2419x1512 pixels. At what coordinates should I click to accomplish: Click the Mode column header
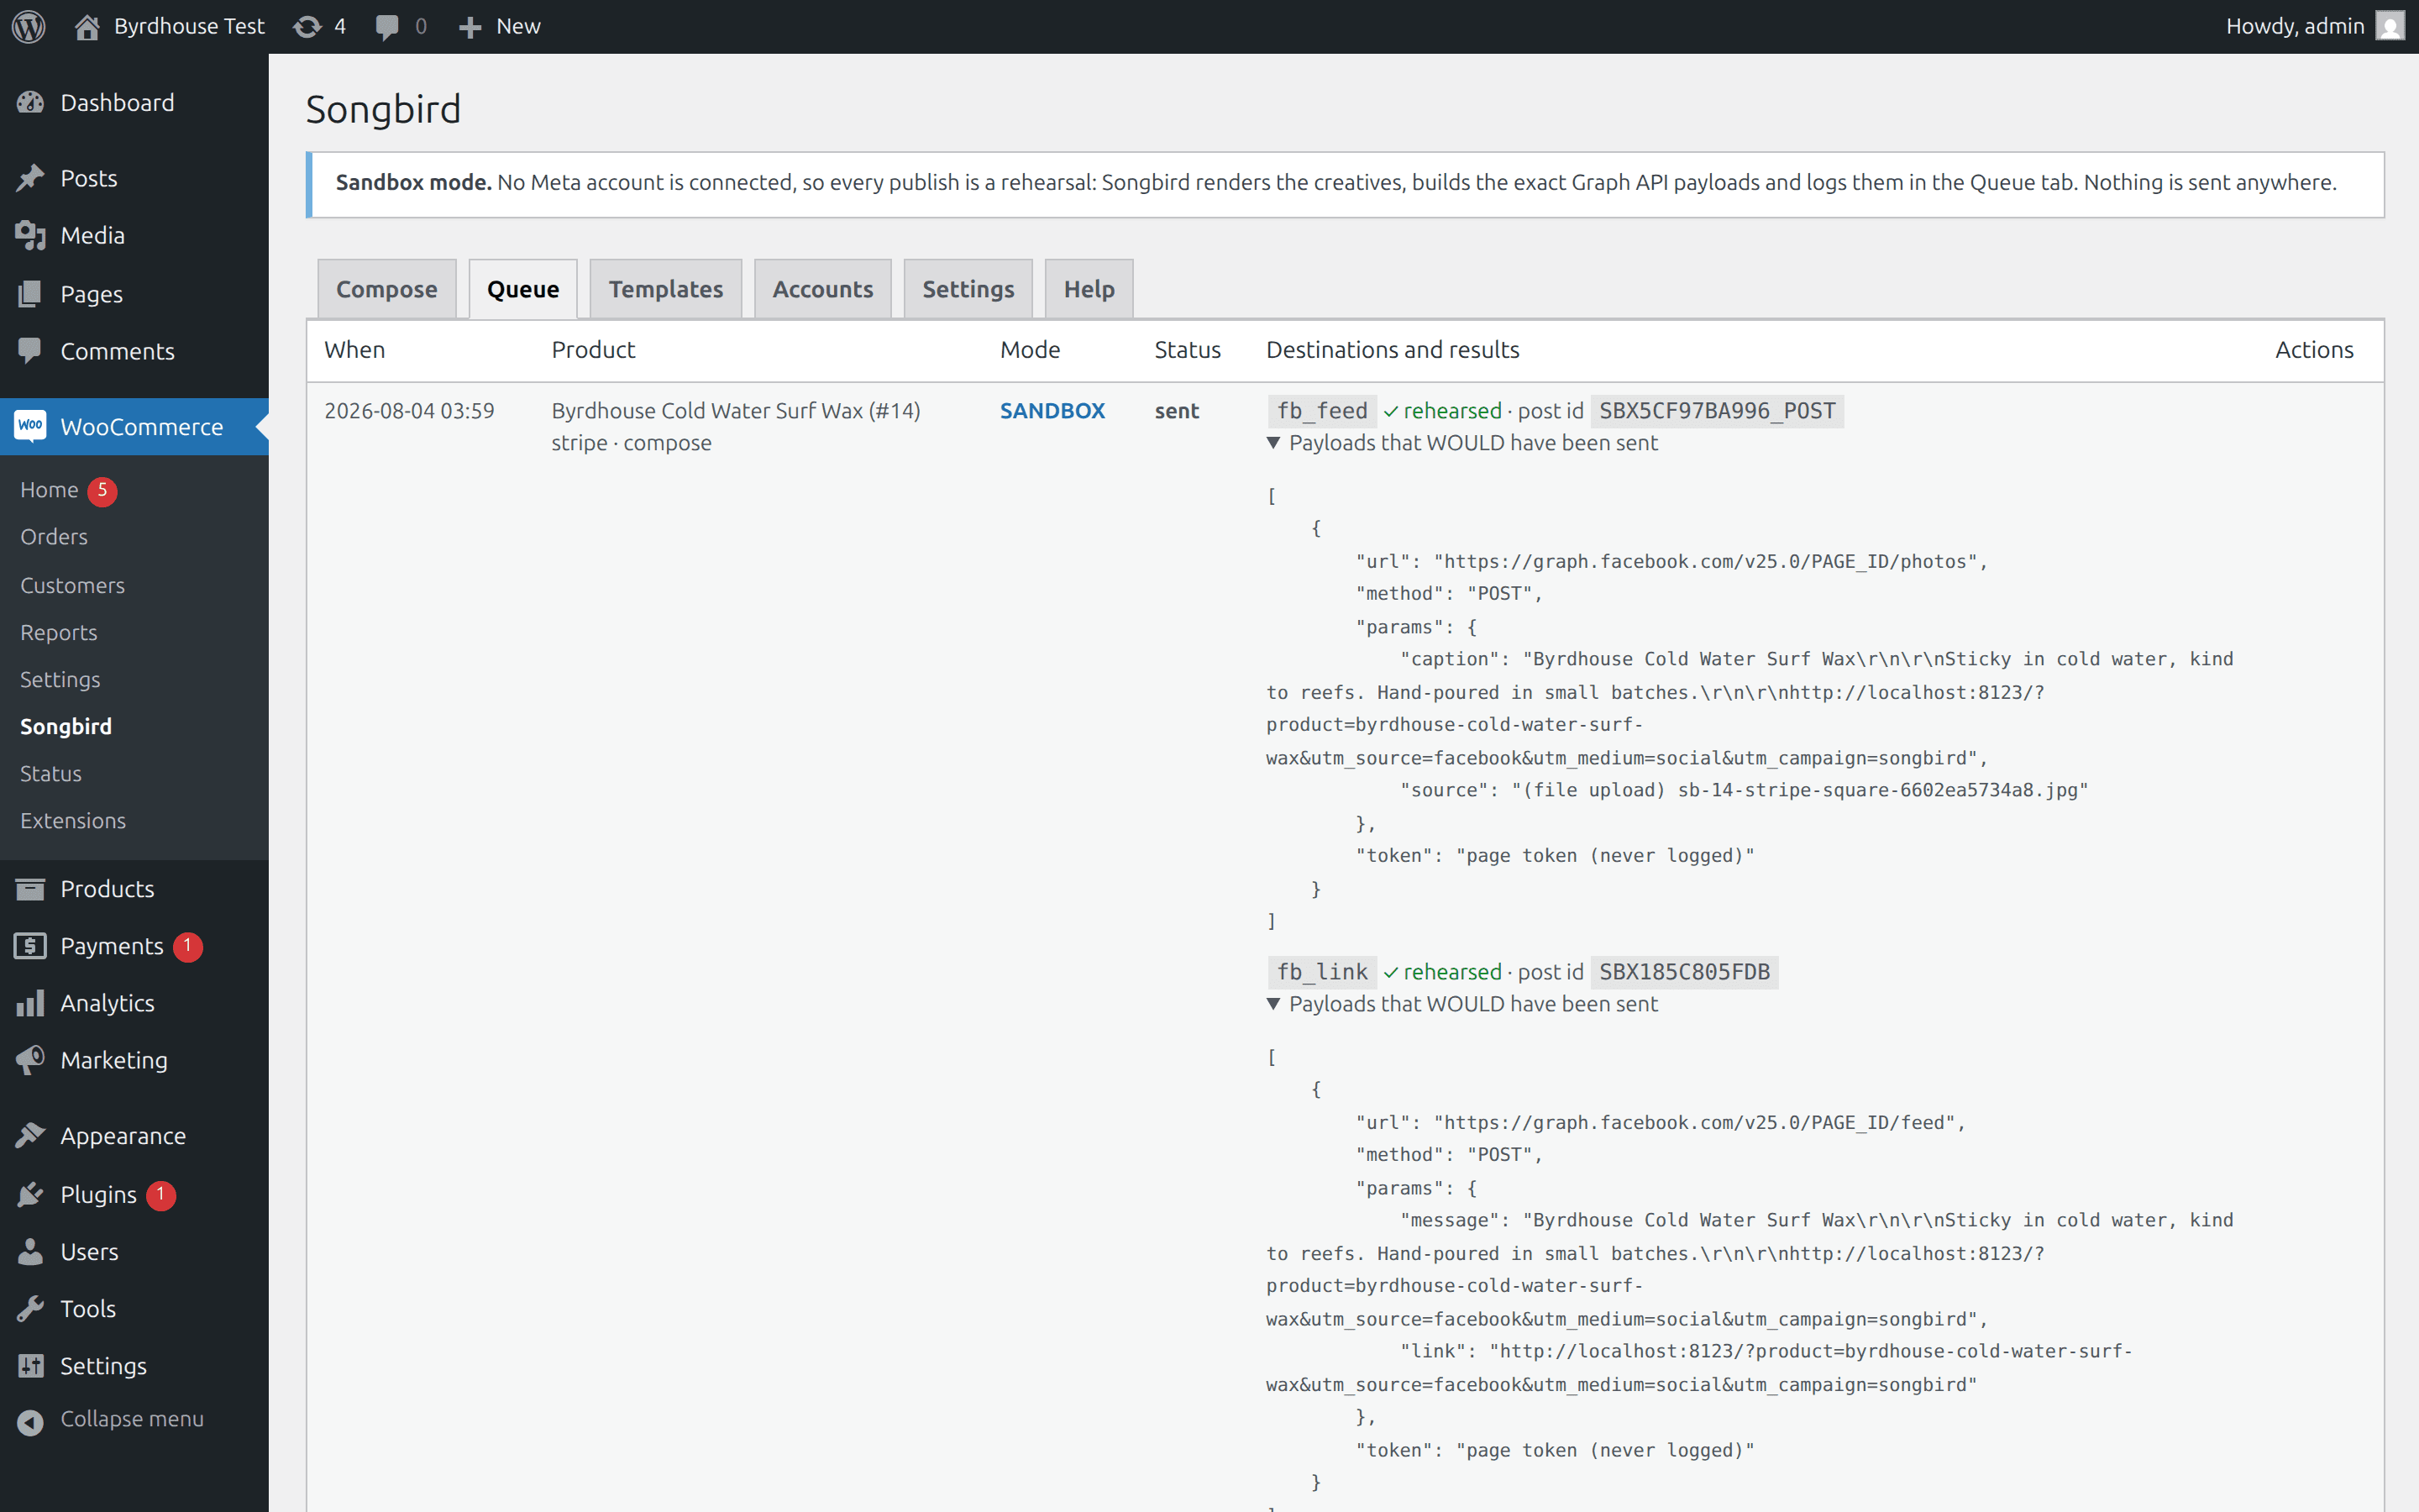(x=1030, y=349)
